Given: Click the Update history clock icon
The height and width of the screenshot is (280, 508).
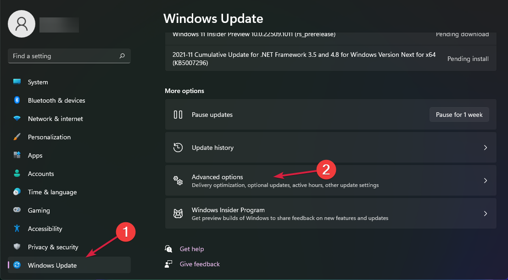Looking at the screenshot, I should point(178,148).
